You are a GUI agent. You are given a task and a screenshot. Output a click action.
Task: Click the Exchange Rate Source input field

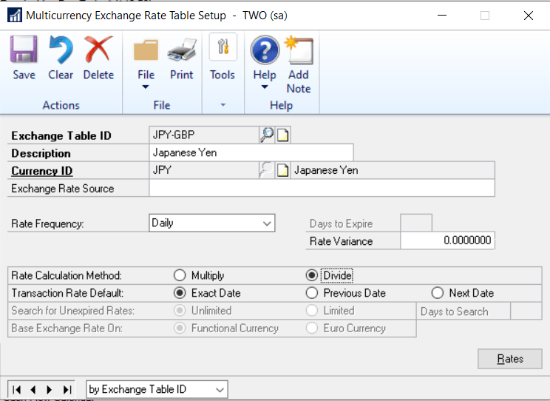[322, 189]
